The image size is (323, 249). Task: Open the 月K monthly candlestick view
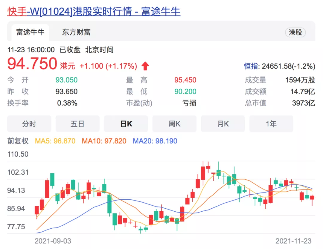tap(223, 124)
